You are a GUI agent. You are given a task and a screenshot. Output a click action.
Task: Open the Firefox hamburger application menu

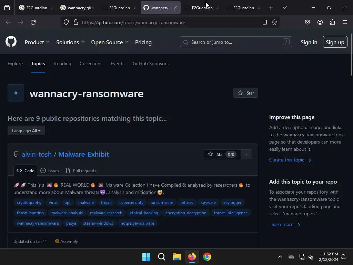coord(345,22)
